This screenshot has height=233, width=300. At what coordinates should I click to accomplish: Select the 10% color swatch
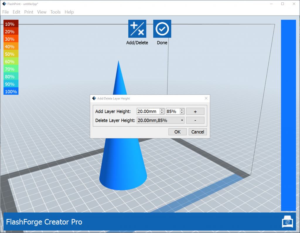coord(11,24)
